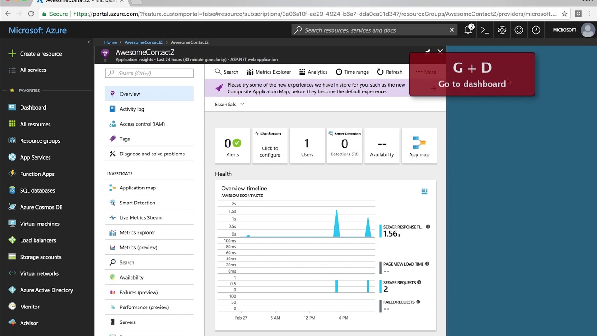Open All services list
Image resolution: width=597 pixels, height=336 pixels.
pos(33,70)
